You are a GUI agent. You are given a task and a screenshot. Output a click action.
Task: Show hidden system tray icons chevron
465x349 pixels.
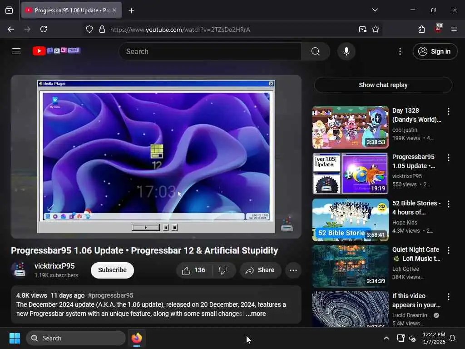pos(386,338)
